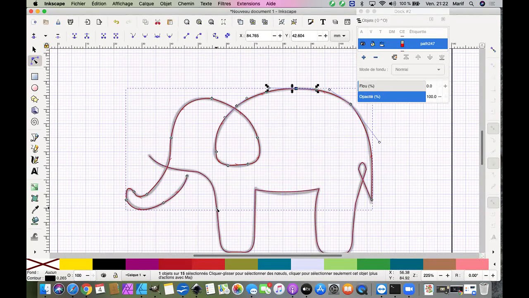
Task: Open the Édition menu
Action: click(x=99, y=4)
